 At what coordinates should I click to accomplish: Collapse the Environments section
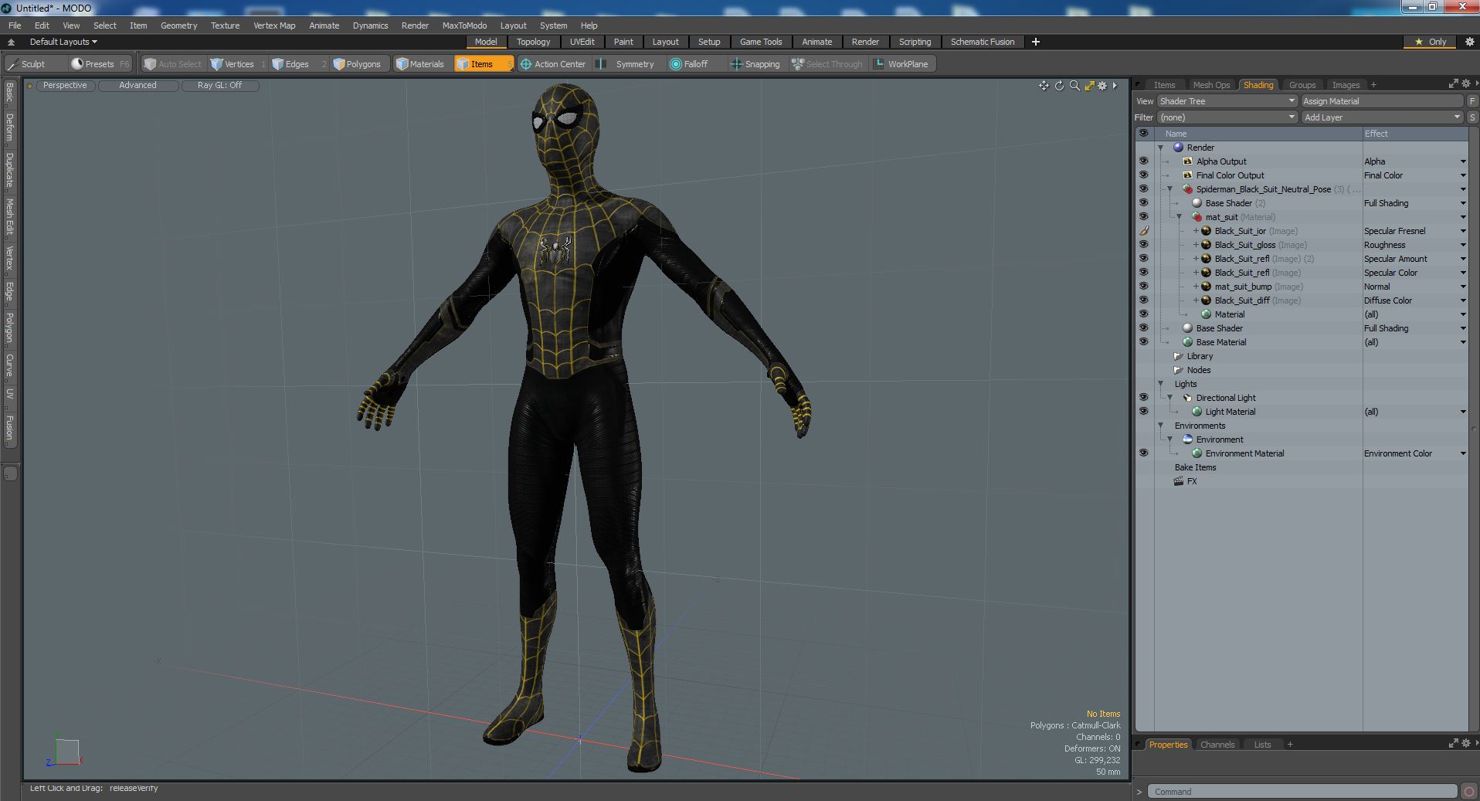point(1160,426)
